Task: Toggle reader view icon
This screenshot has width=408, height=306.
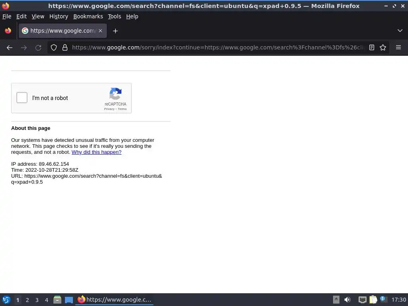Action: [372, 48]
